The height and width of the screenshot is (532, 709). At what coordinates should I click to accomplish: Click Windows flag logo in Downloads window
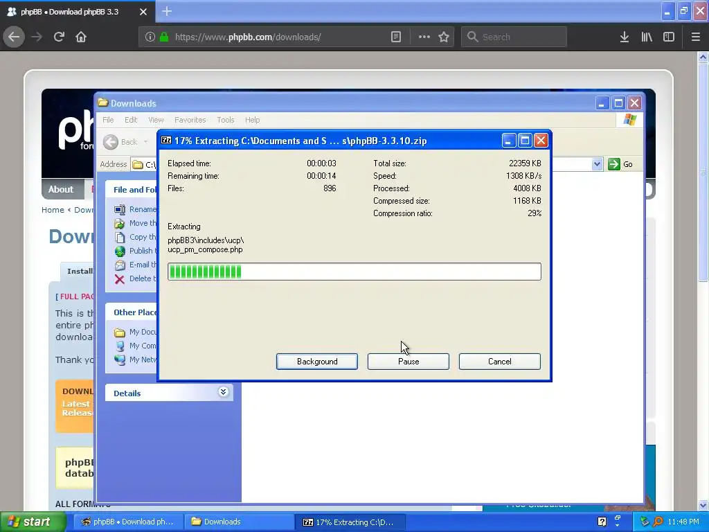click(630, 120)
